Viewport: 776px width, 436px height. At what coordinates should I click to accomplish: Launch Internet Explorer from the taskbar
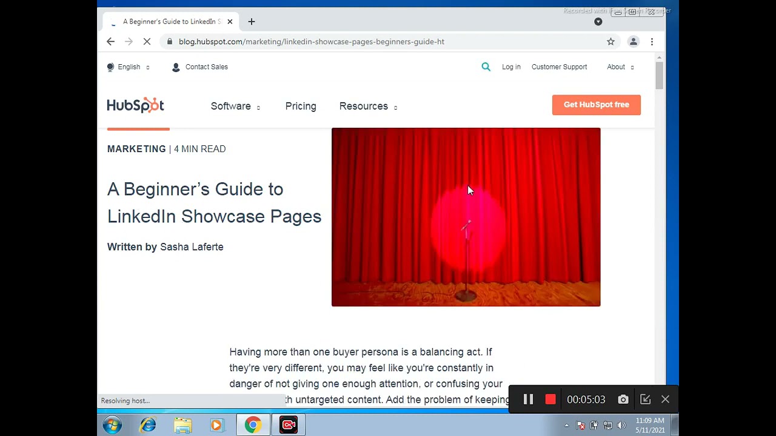pos(148,425)
